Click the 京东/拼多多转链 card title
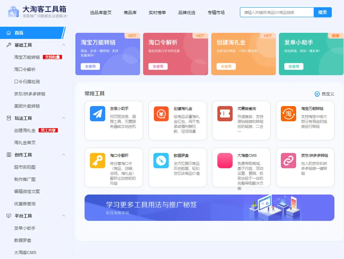The width and height of the screenshot is (344, 259). coord(315,156)
